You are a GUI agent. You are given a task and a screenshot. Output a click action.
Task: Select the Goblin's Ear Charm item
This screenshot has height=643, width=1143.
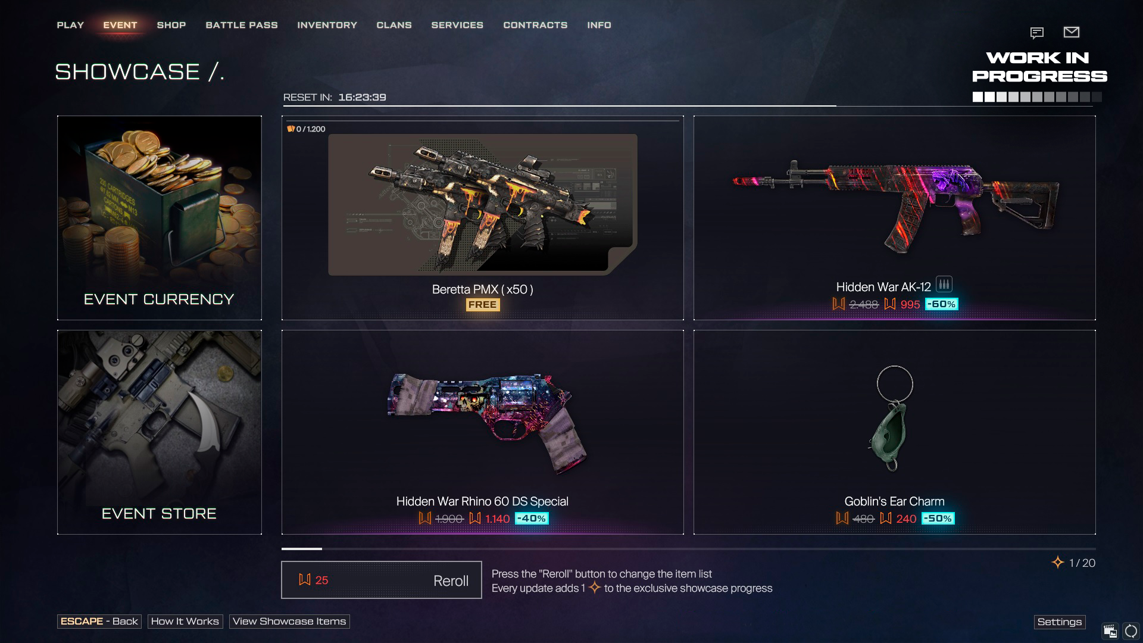[x=895, y=432]
